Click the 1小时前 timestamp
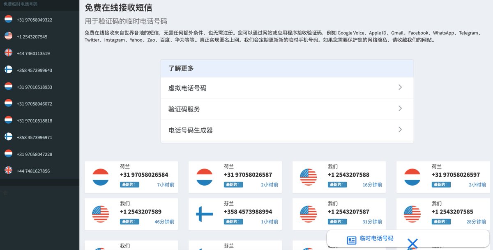The image size is (493, 250). click(270, 222)
